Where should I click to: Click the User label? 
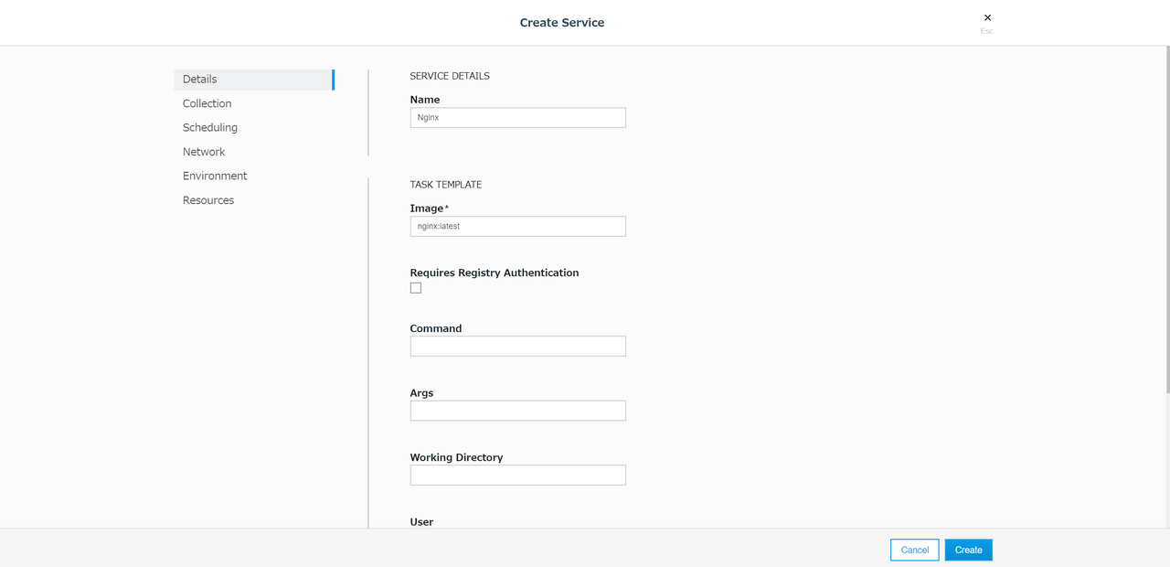point(421,522)
